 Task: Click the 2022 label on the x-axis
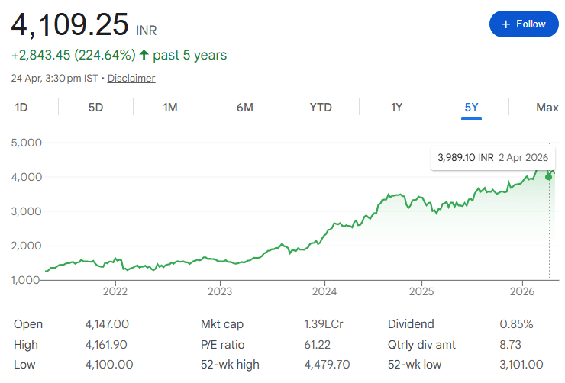[x=115, y=291]
